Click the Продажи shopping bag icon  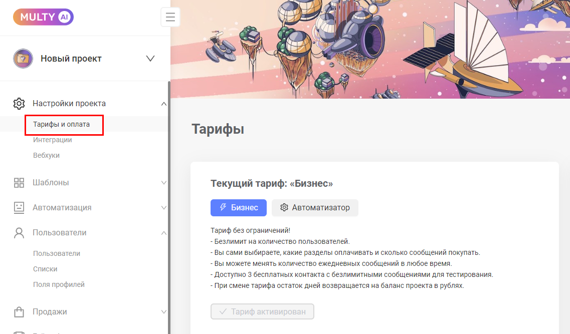click(19, 312)
